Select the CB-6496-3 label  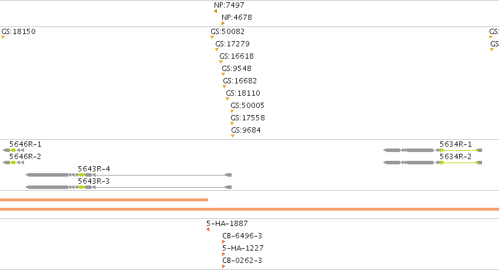pyautogui.click(x=242, y=236)
